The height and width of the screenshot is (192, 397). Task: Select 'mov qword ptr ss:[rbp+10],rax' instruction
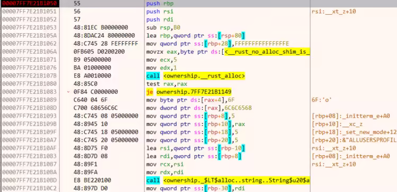196,124
